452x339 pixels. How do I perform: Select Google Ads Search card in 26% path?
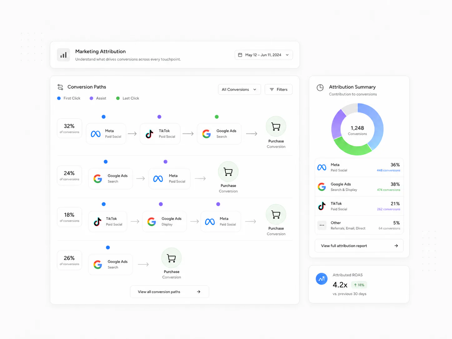111,264
